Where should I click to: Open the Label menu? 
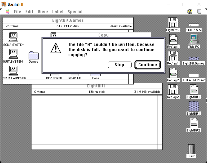(x=58, y=12)
